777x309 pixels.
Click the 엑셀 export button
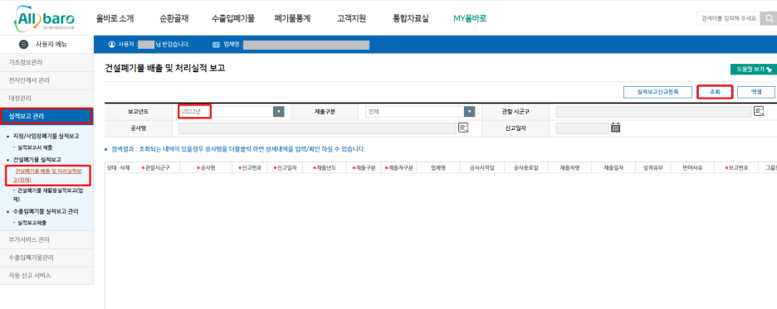[755, 92]
